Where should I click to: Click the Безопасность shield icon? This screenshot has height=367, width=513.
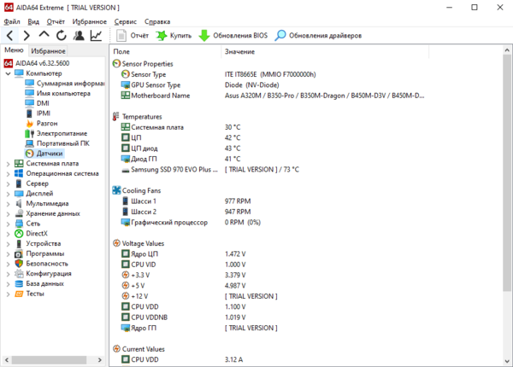[19, 264]
